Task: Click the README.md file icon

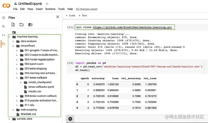Action: [x=18, y=114]
